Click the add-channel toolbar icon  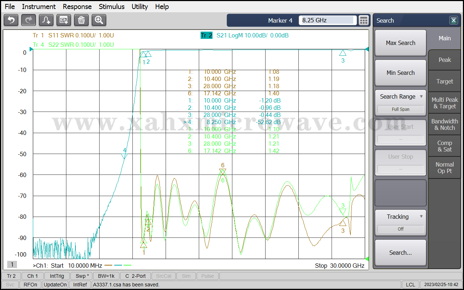coord(64,20)
